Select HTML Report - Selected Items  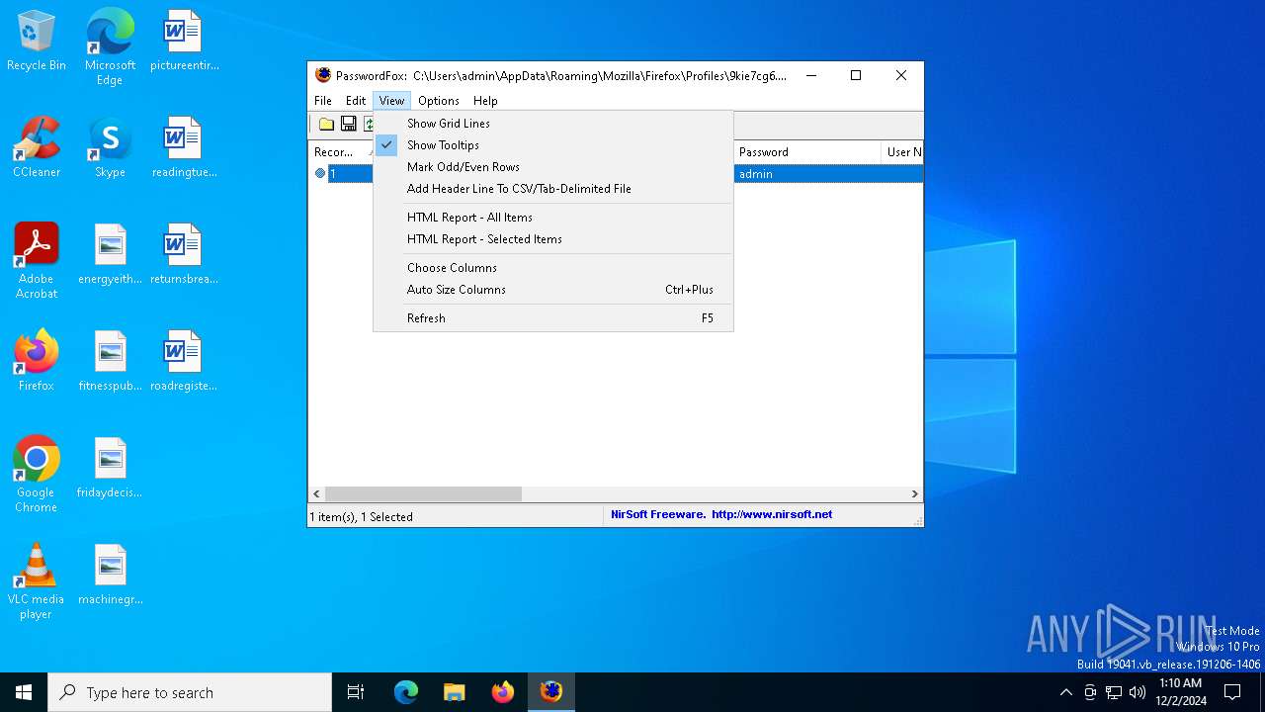coord(553,239)
